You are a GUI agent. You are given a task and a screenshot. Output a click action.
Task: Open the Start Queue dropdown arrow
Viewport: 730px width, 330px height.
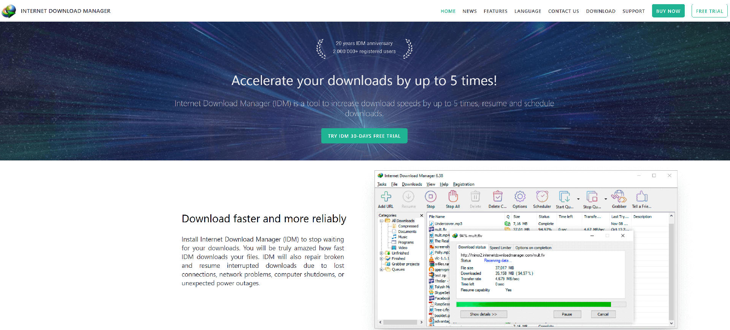578,199
